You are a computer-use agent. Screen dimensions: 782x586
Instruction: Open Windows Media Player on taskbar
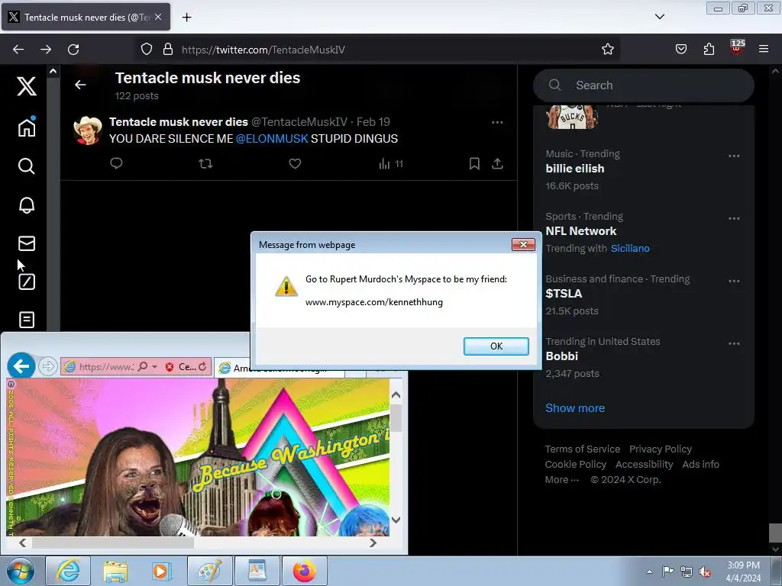tap(162, 571)
